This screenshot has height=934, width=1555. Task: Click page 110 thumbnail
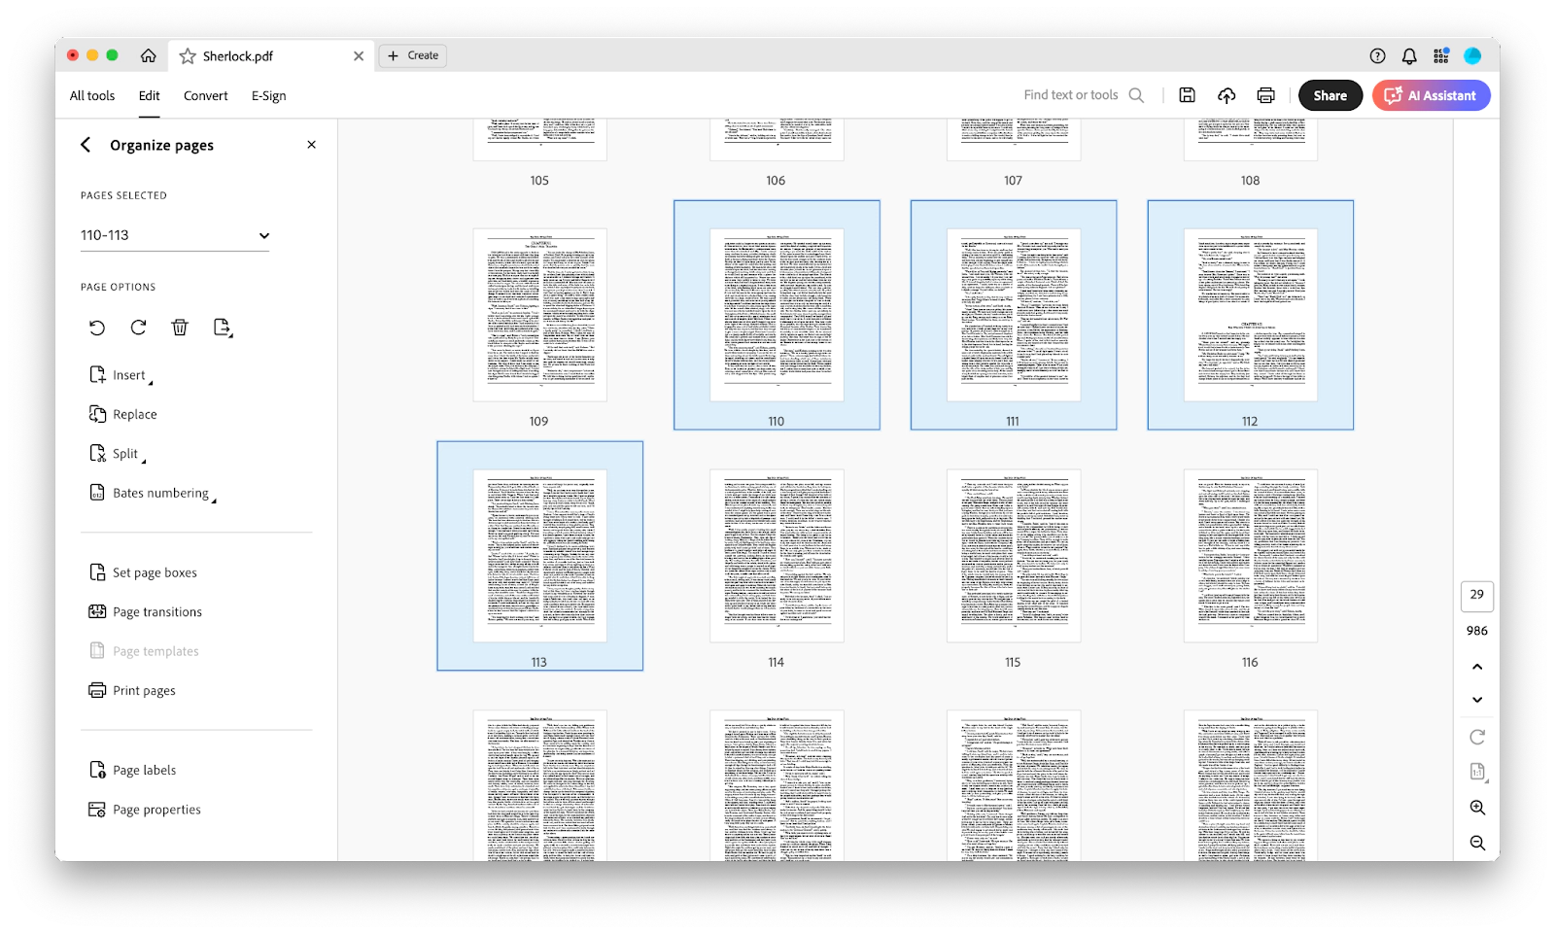pos(777,315)
